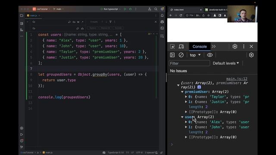Screen dimensions: 276x155
Task: Open the main branch dropdown
Action: (x=59, y=9)
